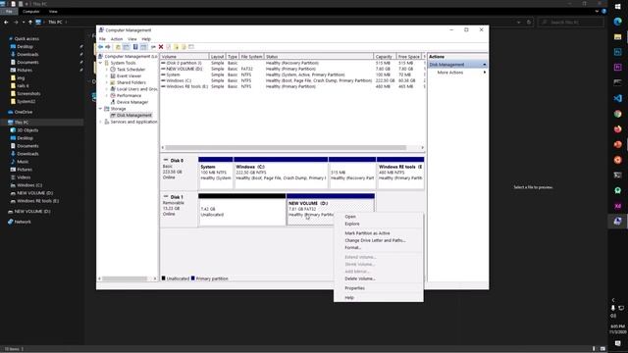This screenshot has width=628, height=353.
Task: Select Network in Explorer sidebar
Action: coord(23,222)
